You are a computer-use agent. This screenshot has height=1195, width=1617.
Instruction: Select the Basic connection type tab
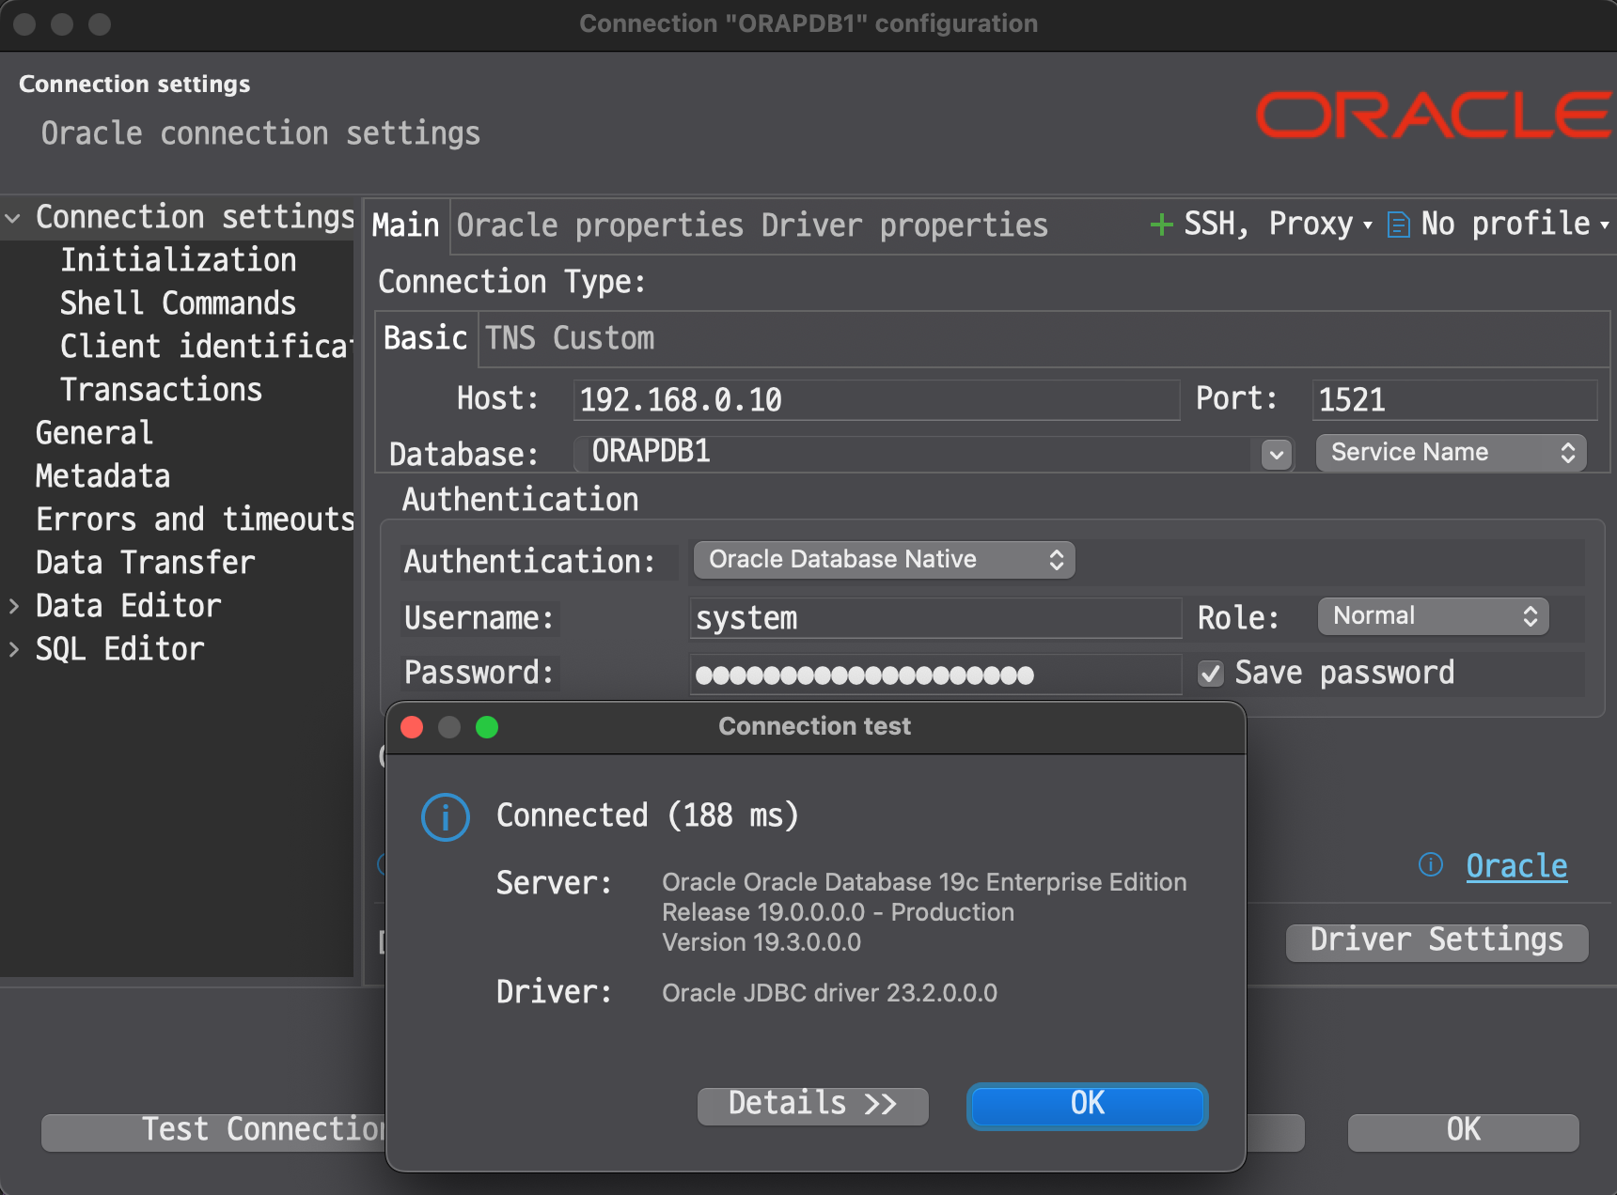(426, 338)
